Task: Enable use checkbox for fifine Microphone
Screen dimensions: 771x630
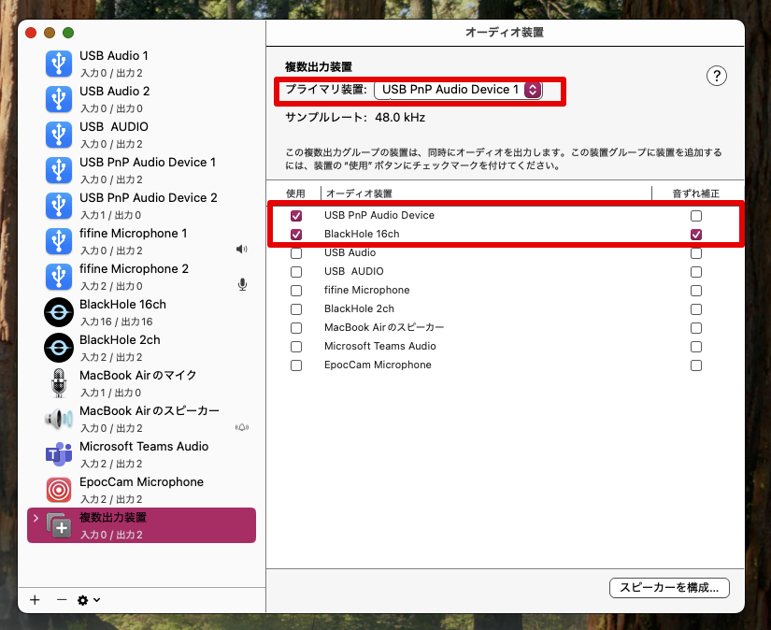Action: pyautogui.click(x=296, y=291)
